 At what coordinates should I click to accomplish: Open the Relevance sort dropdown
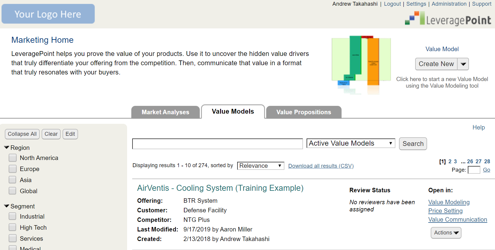(261, 166)
